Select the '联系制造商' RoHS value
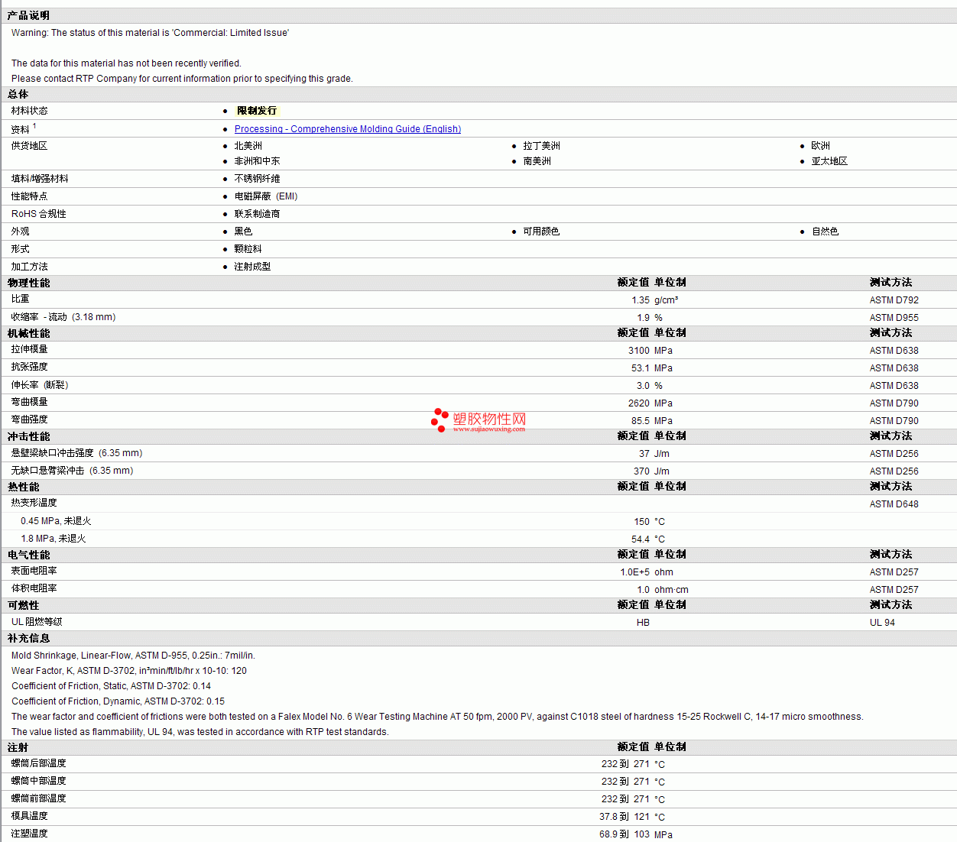Viewport: 957px width, 842px height. [258, 214]
